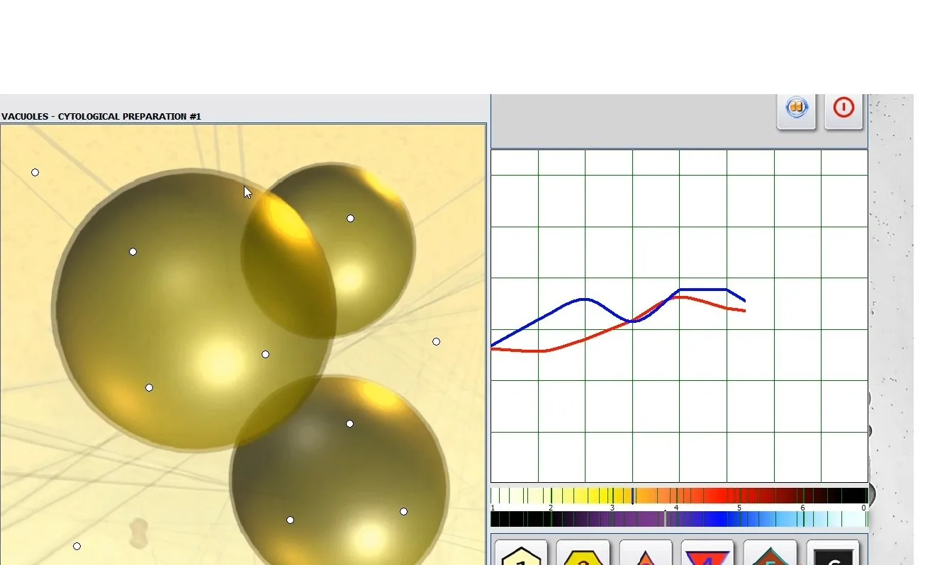Screen dimensions: 947x565
Task: Select the hexagon button numbered 1
Action: [x=521, y=553]
